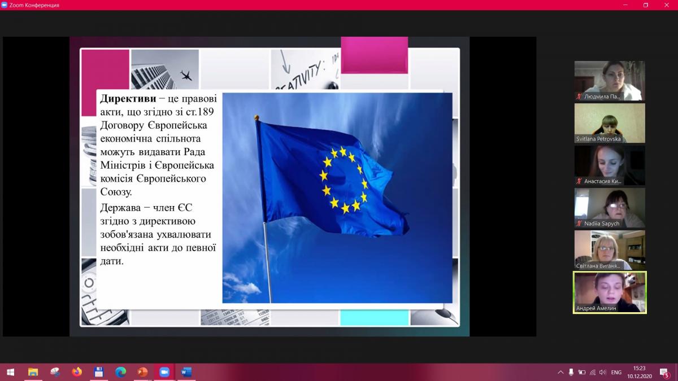Launch Firefox from the taskbar
678x381 pixels.
(77, 372)
